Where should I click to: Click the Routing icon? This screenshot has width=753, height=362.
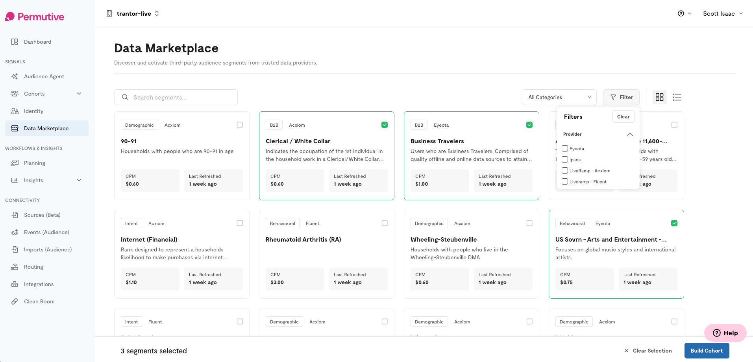15,267
